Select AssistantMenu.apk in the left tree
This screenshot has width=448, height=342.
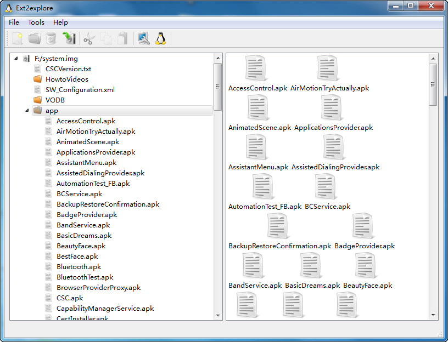coord(87,163)
